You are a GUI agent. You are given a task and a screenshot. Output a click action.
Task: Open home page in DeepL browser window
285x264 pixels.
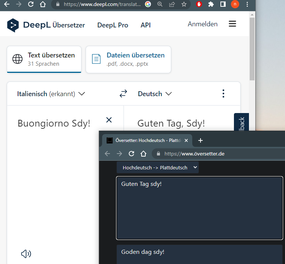click(x=43, y=4)
